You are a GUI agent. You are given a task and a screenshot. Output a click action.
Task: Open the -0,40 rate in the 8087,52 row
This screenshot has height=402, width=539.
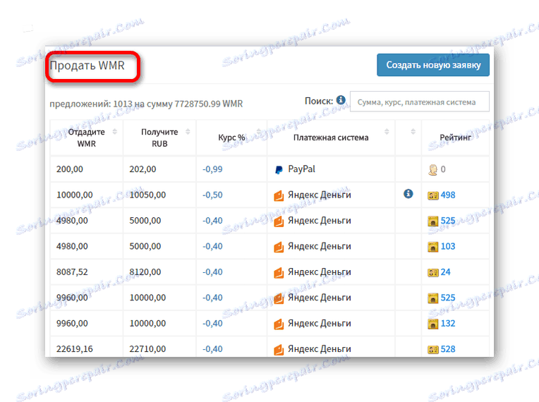[x=212, y=272]
